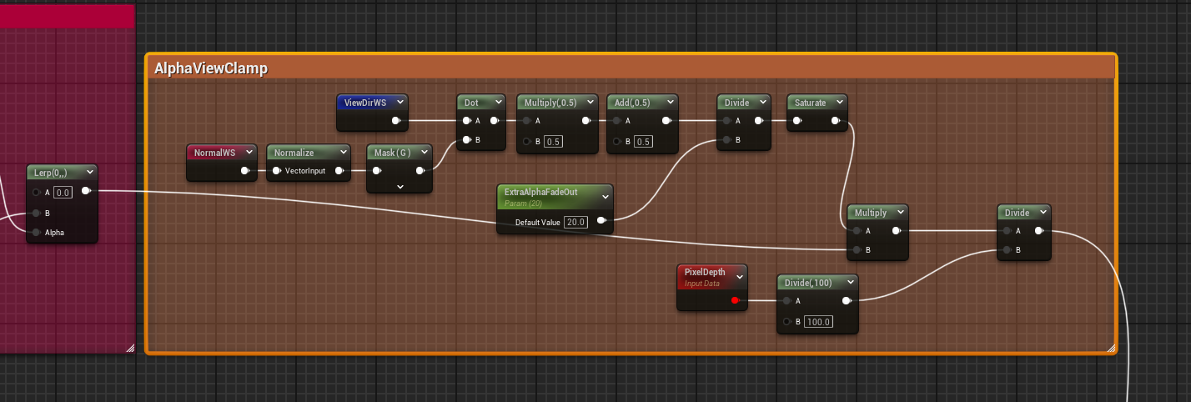The image size is (1191, 402).
Task: Click the Normalize VectorInput pin
Action: pyautogui.click(x=277, y=171)
